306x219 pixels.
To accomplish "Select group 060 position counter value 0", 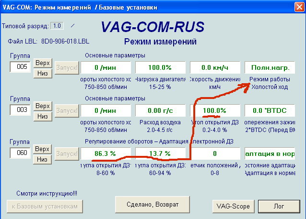I will coord(215,153).
